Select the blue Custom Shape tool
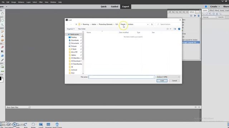Viewport: 229px width, 128px height. [x=3, y=56]
